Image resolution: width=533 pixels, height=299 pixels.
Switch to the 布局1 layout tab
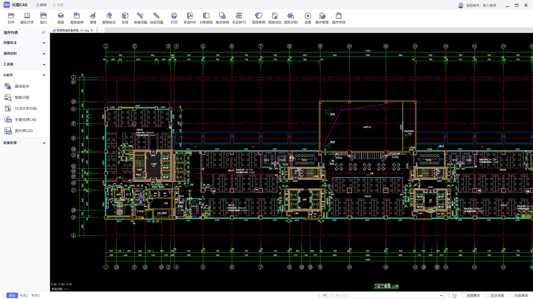click(x=24, y=295)
